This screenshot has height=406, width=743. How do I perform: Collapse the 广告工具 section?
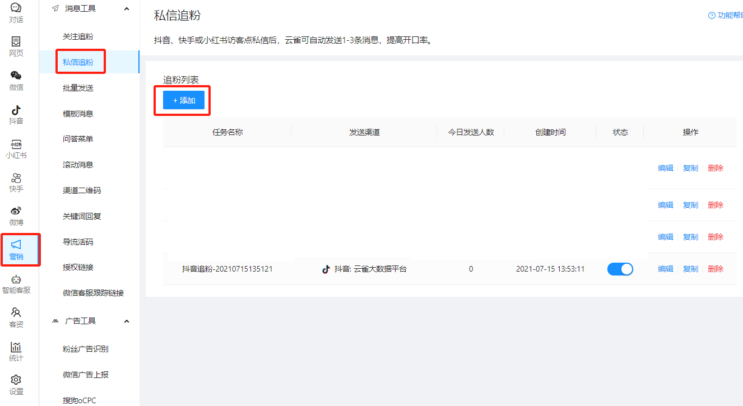pyautogui.click(x=127, y=321)
